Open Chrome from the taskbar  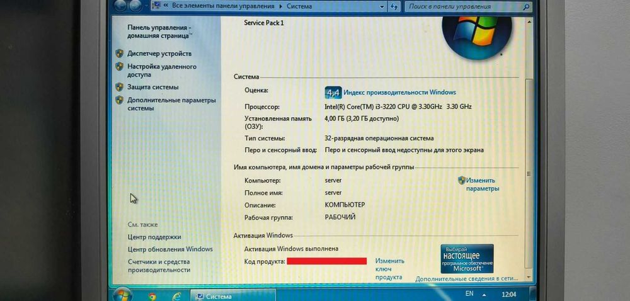click(152, 297)
